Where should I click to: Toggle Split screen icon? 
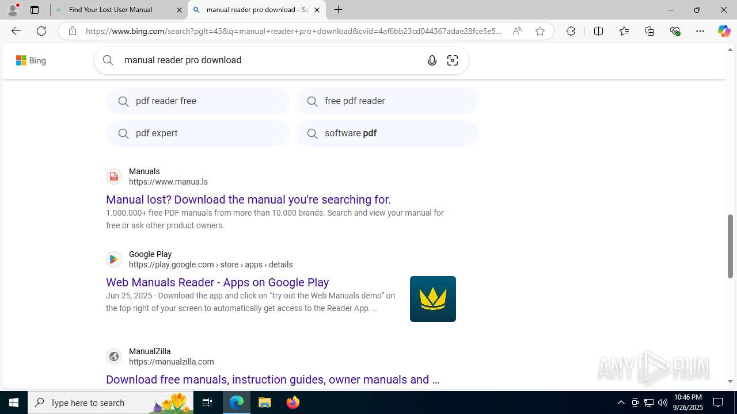pos(598,31)
